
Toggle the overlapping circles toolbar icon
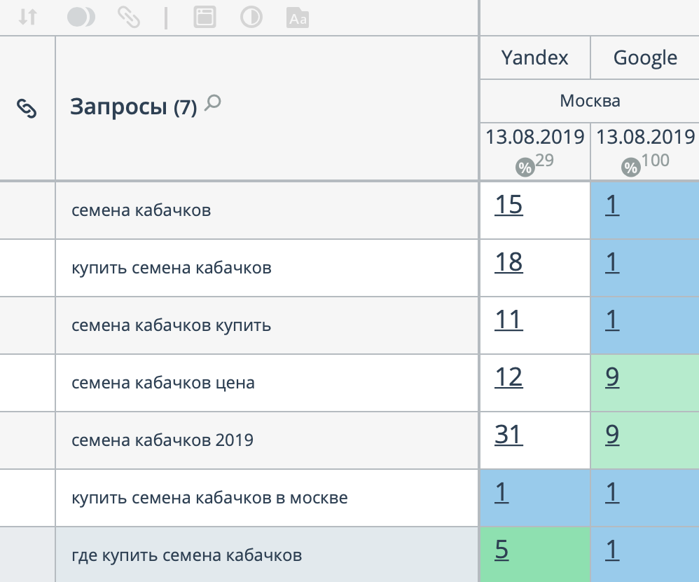(81, 18)
